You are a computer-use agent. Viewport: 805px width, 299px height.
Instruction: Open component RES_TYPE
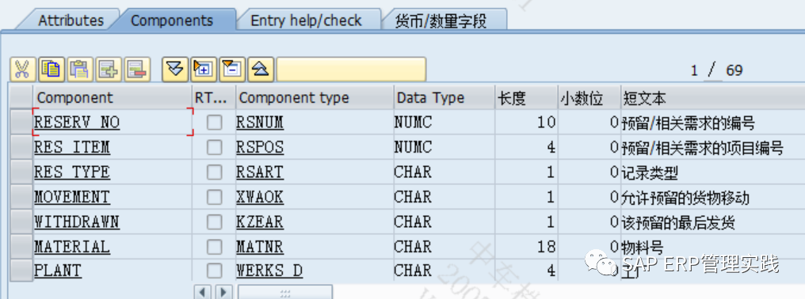72,172
